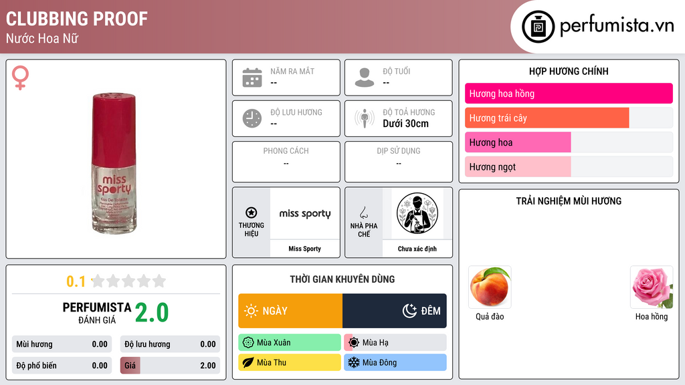This screenshot has height=385, width=685.
Task: Select the Quả đào peach note image
Action: pos(490,287)
